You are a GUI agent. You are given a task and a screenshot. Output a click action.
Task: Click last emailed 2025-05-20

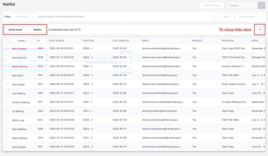click(120, 102)
